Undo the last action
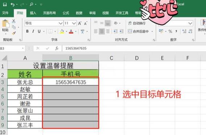Image resolution: width=206 pixels, height=135 pixels. 12,5
